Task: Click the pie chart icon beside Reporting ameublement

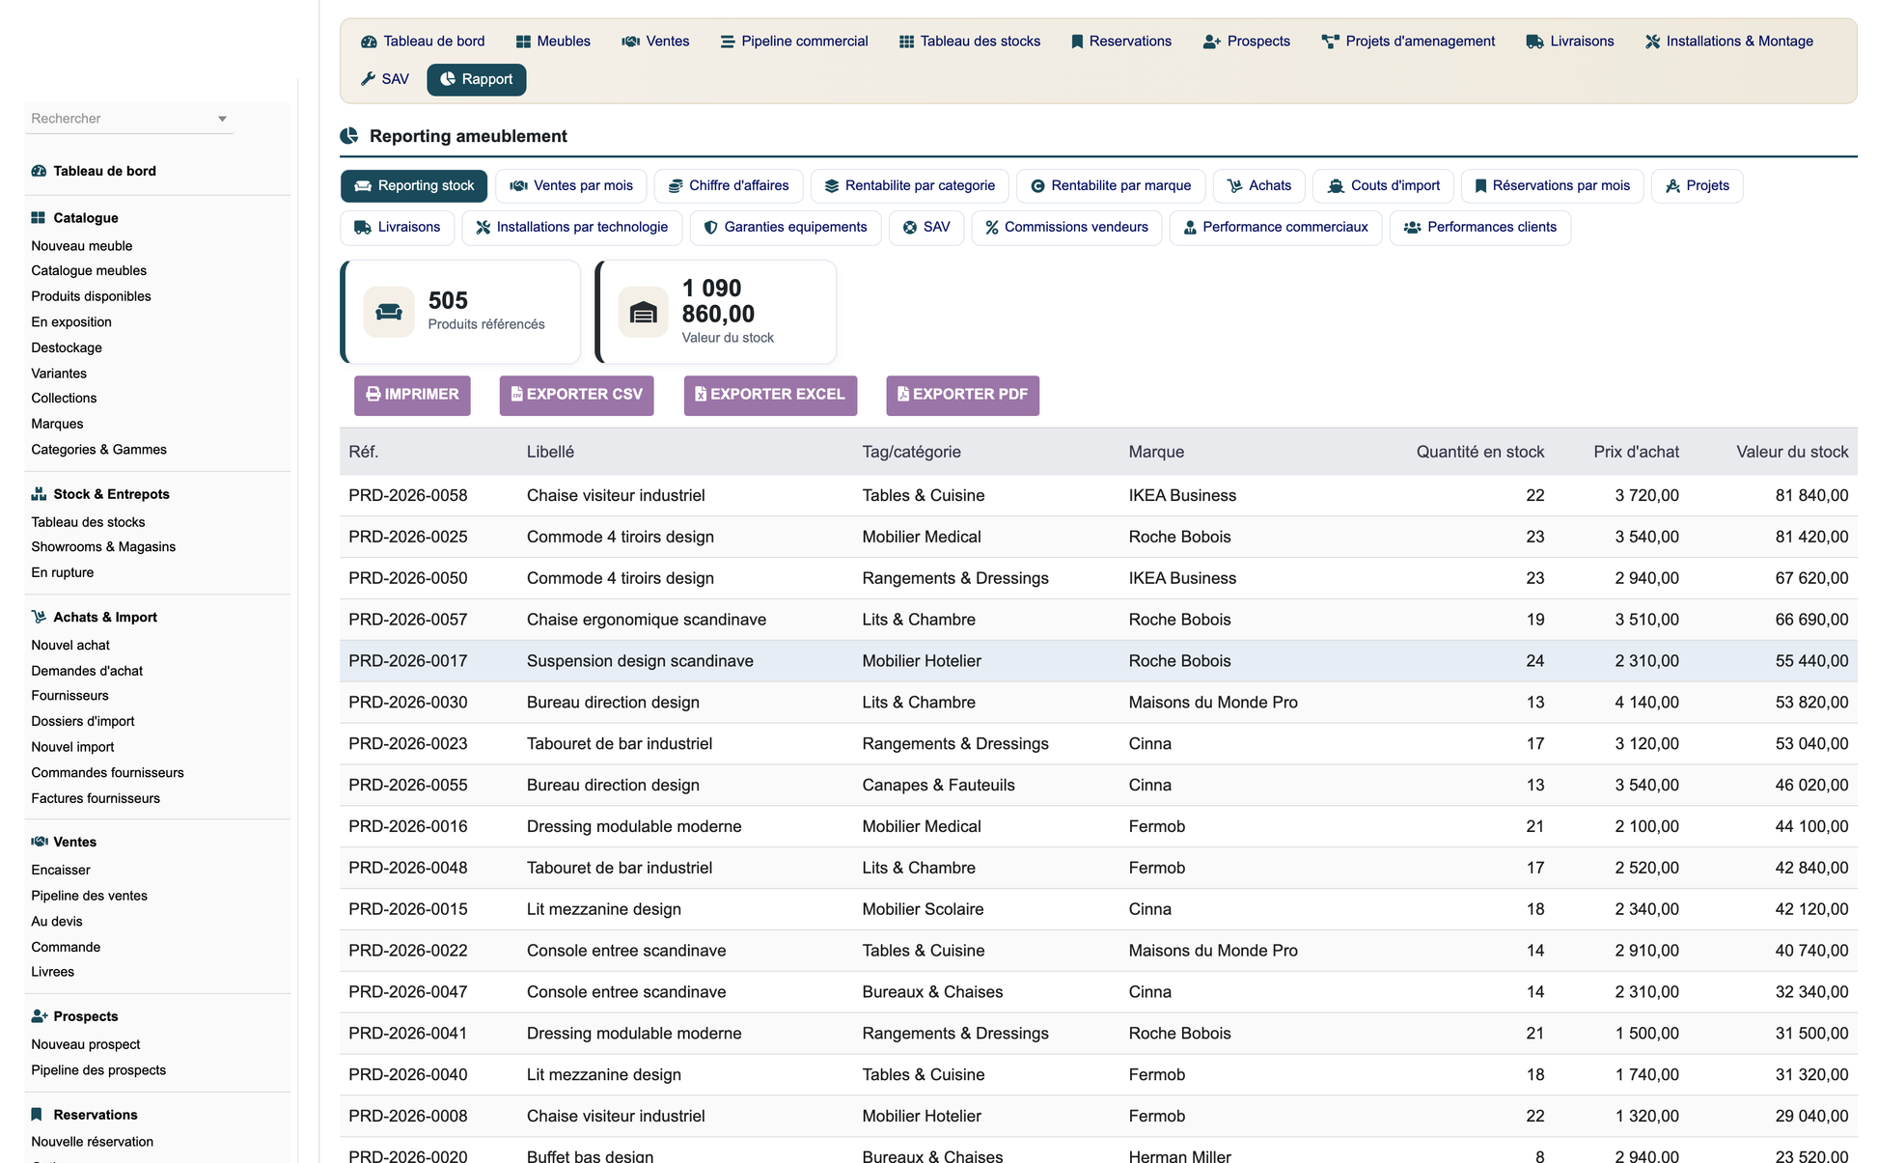Action: point(349,136)
